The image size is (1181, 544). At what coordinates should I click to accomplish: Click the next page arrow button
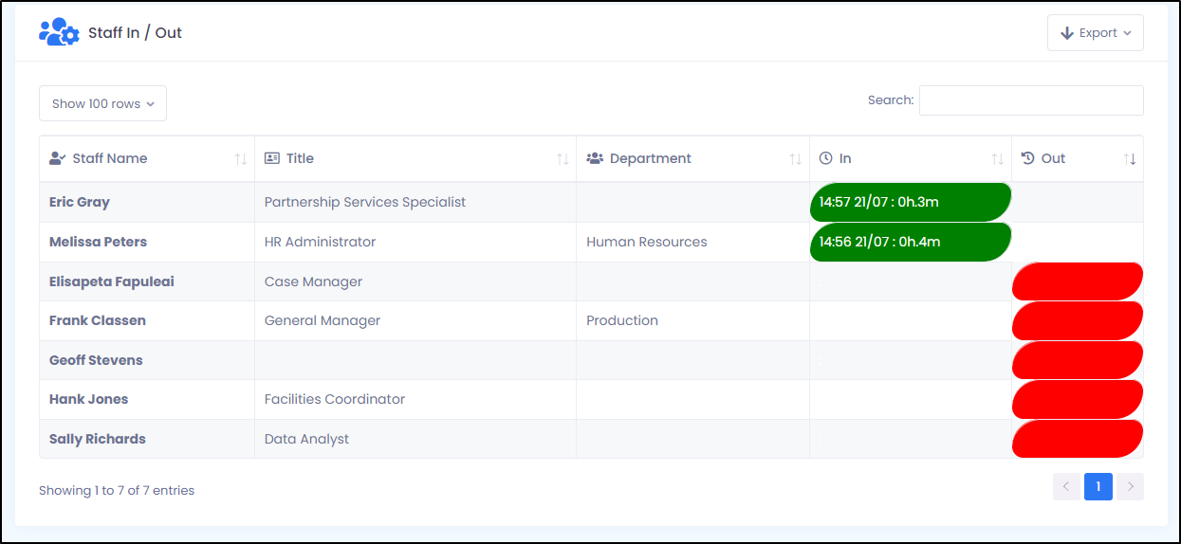1130,487
